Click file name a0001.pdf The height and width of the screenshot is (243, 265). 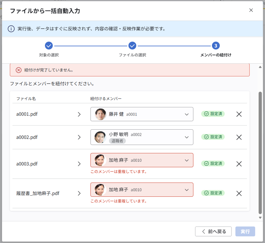[x=27, y=114]
